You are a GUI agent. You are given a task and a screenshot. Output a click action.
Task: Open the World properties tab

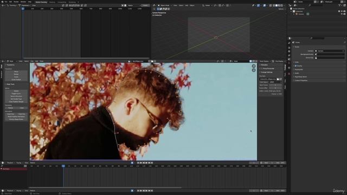click(x=289, y=63)
